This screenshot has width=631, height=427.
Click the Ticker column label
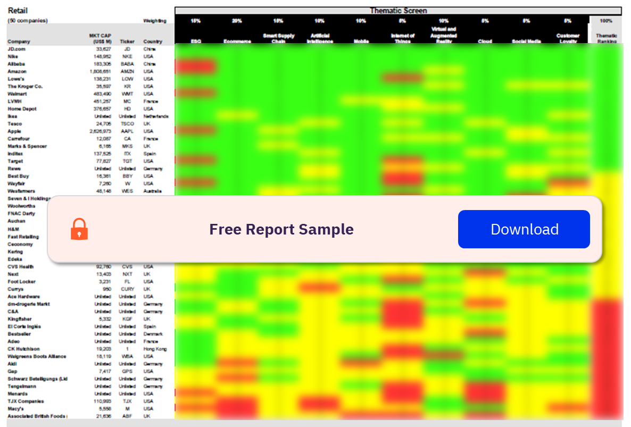(127, 41)
